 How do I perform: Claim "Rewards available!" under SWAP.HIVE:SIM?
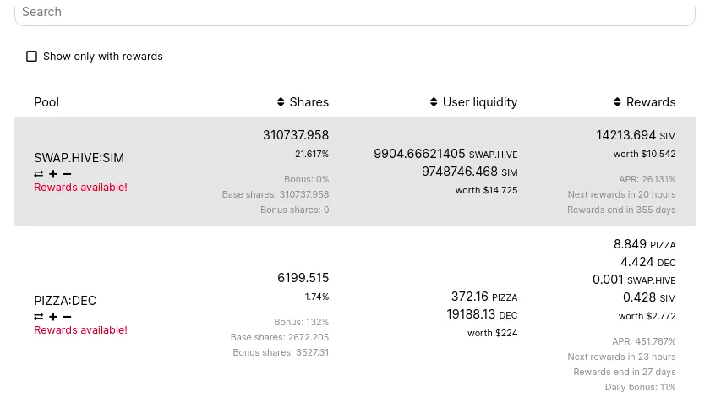(80, 188)
